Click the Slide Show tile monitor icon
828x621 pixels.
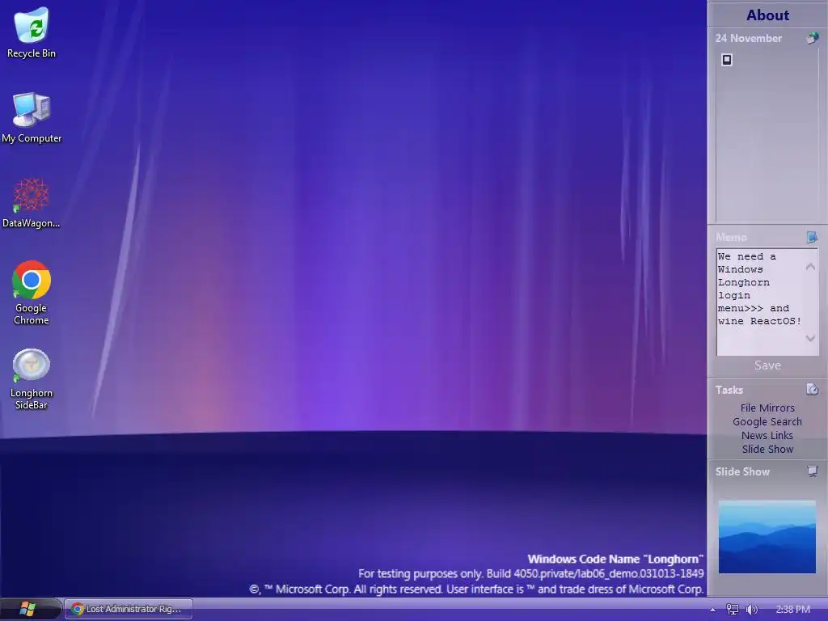(x=812, y=471)
